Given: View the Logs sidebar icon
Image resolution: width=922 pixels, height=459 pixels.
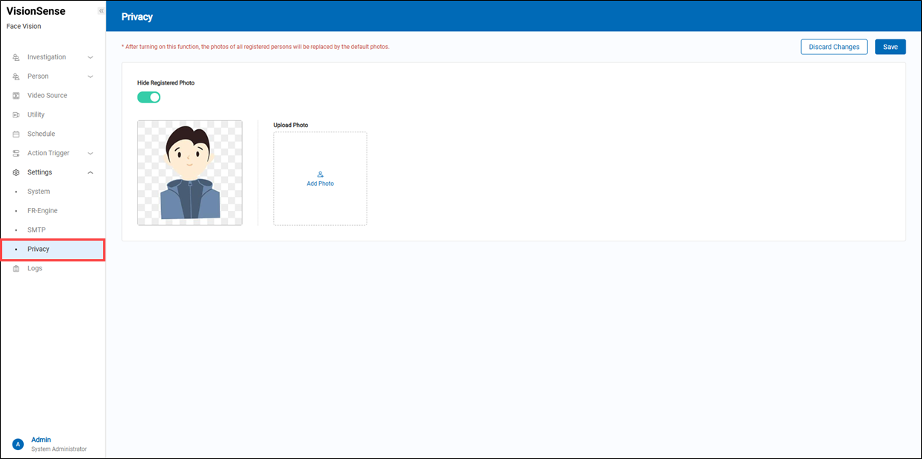Looking at the screenshot, I should coord(16,268).
